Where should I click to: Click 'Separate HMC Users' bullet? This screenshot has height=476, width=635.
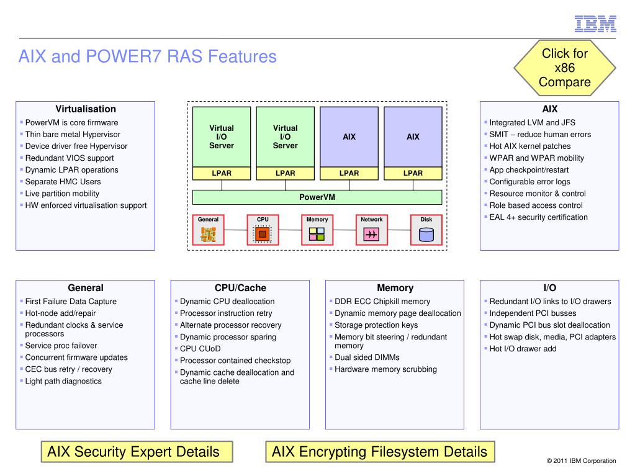tap(63, 182)
